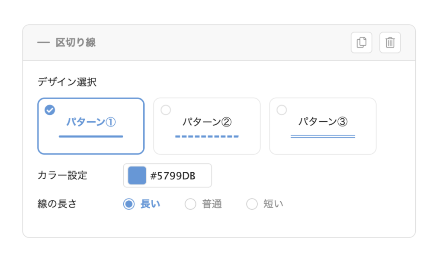Image resolution: width=443 pixels, height=259 pixels.
Task: Duplicate the 区切り線 block with the copy icon
Action: coord(361,43)
